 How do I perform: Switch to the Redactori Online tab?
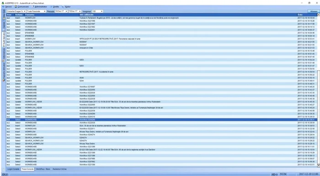coord(59,169)
